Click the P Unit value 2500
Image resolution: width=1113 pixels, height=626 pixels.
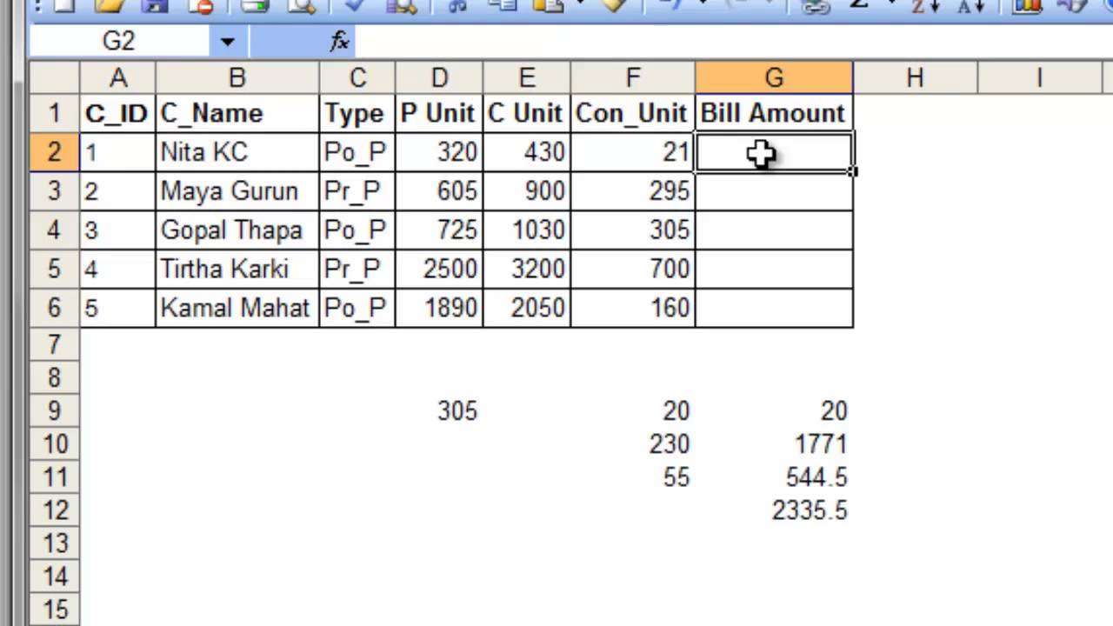pos(439,270)
